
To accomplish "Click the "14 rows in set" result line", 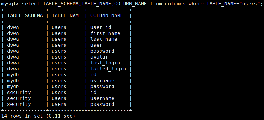I will [x=38, y=116].
